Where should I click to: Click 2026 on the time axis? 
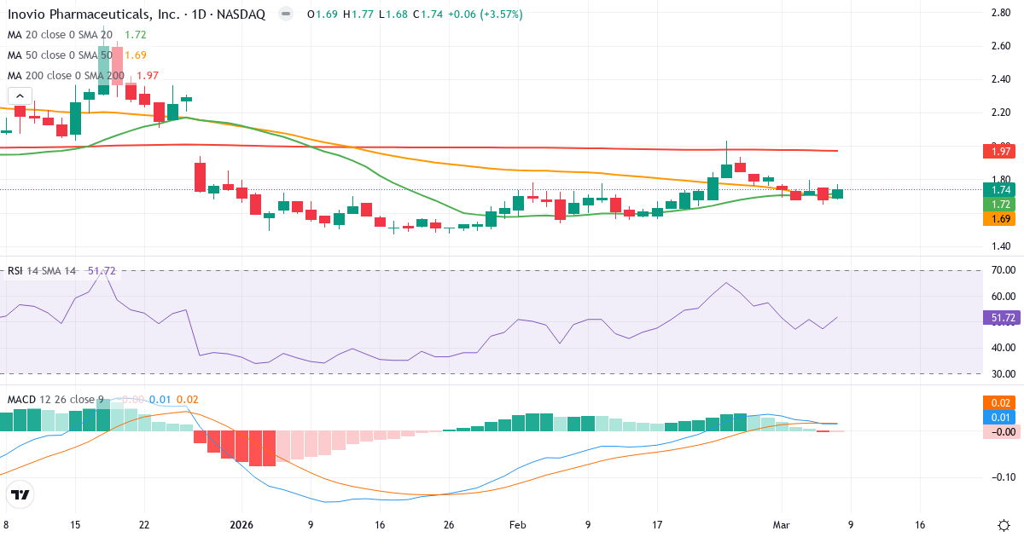pyautogui.click(x=241, y=526)
